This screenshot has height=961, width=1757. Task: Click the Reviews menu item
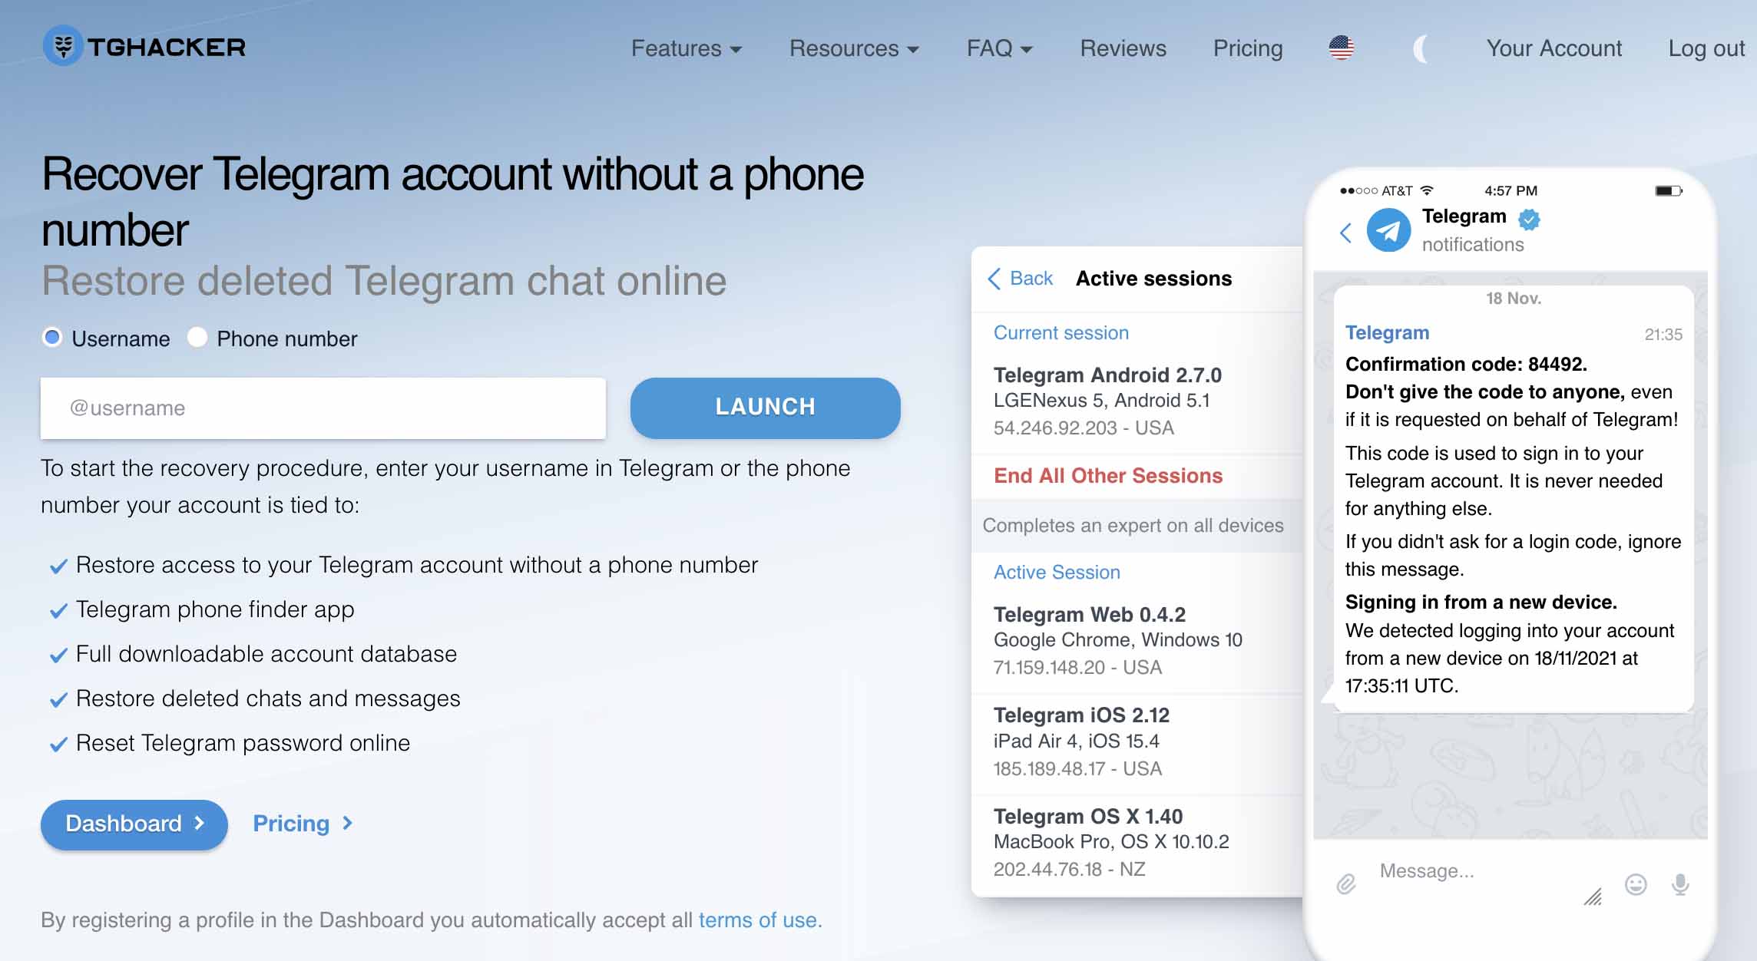pos(1121,48)
